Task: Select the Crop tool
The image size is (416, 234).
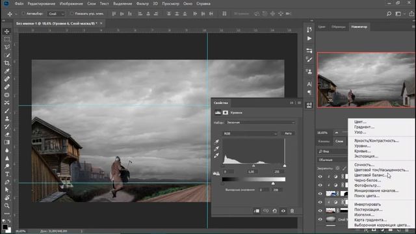Action: click(x=7, y=63)
